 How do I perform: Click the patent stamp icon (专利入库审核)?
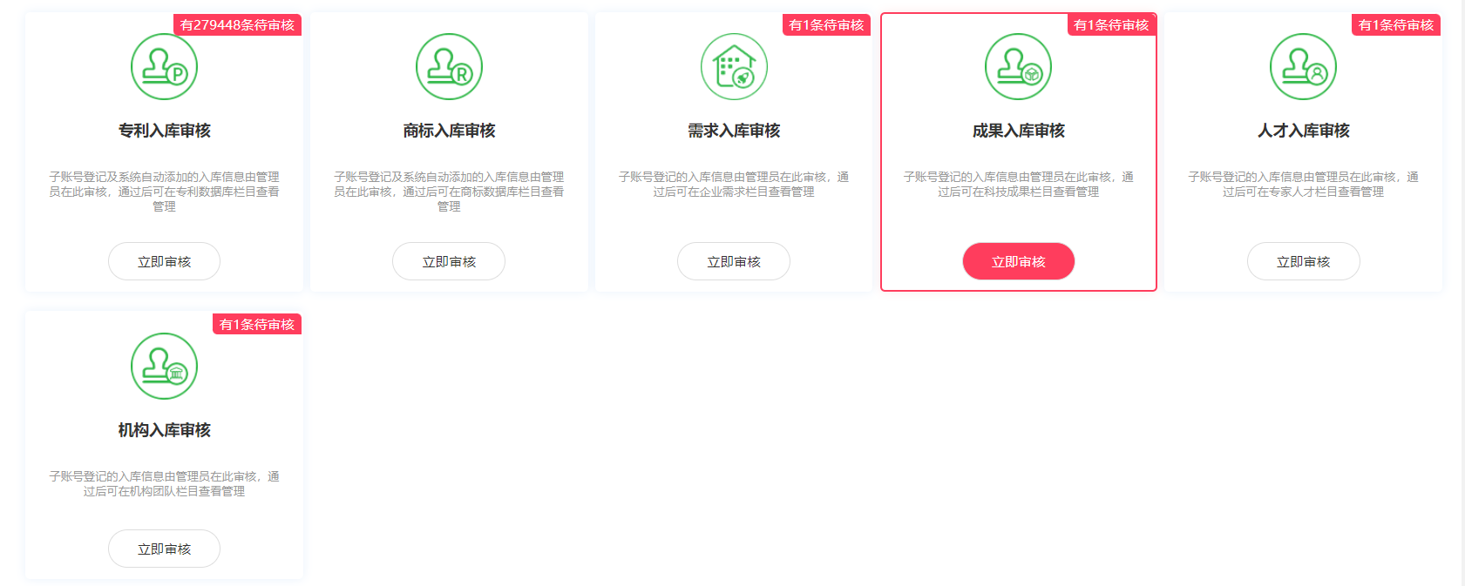[164, 67]
